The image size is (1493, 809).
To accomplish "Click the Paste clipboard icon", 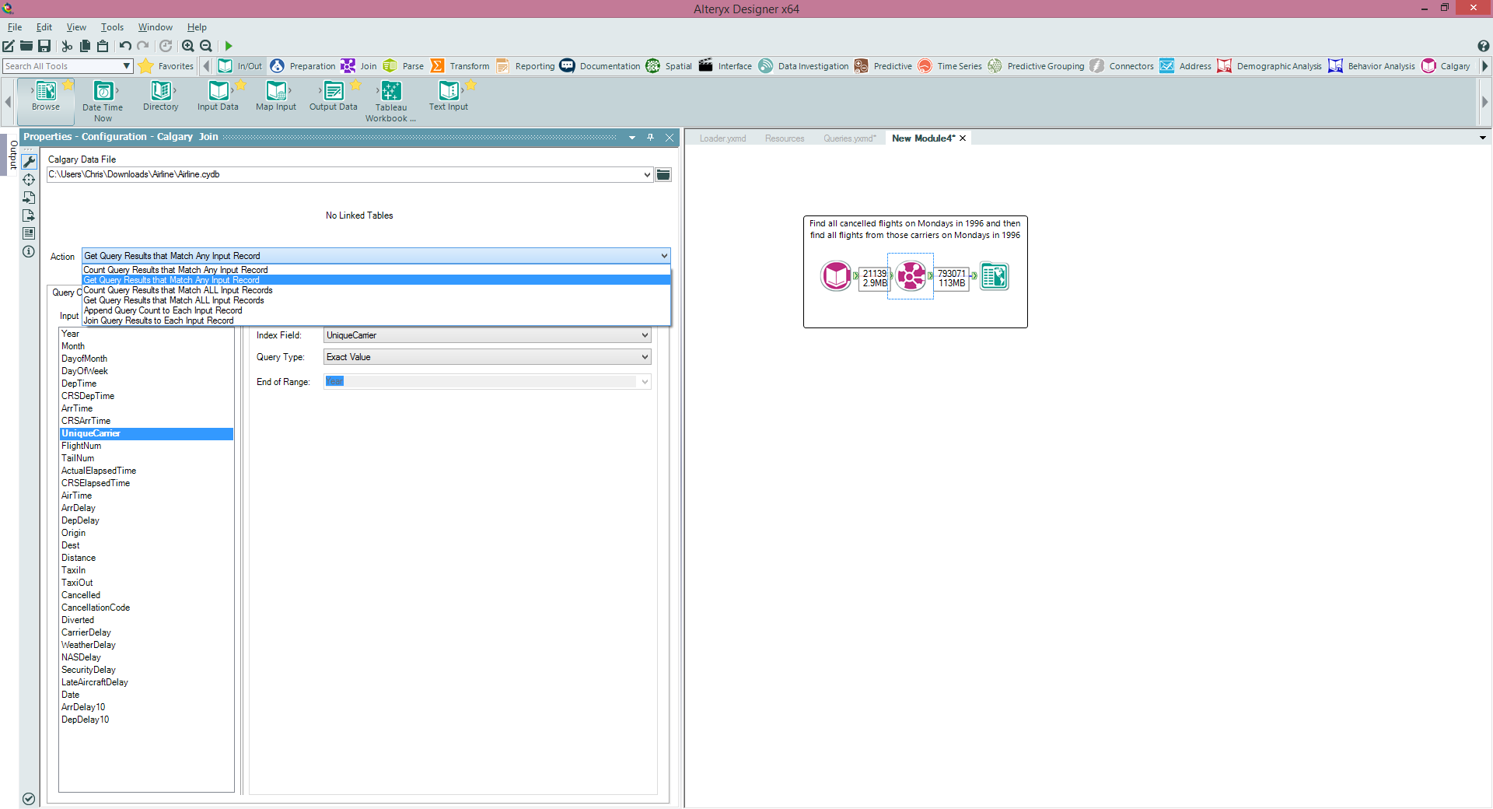I will coord(103,46).
